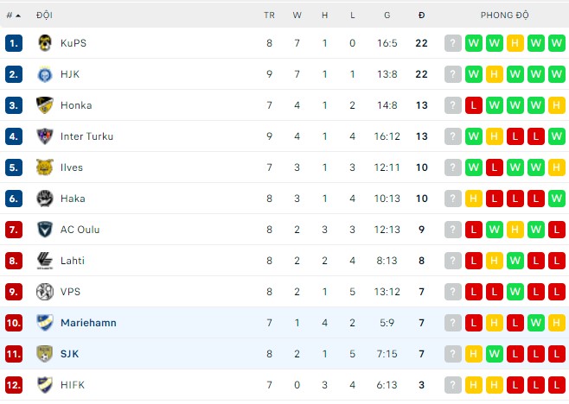Click the HJK club crest

tap(45, 74)
